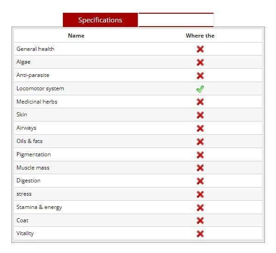Click the Locomotor system label

[40, 88]
